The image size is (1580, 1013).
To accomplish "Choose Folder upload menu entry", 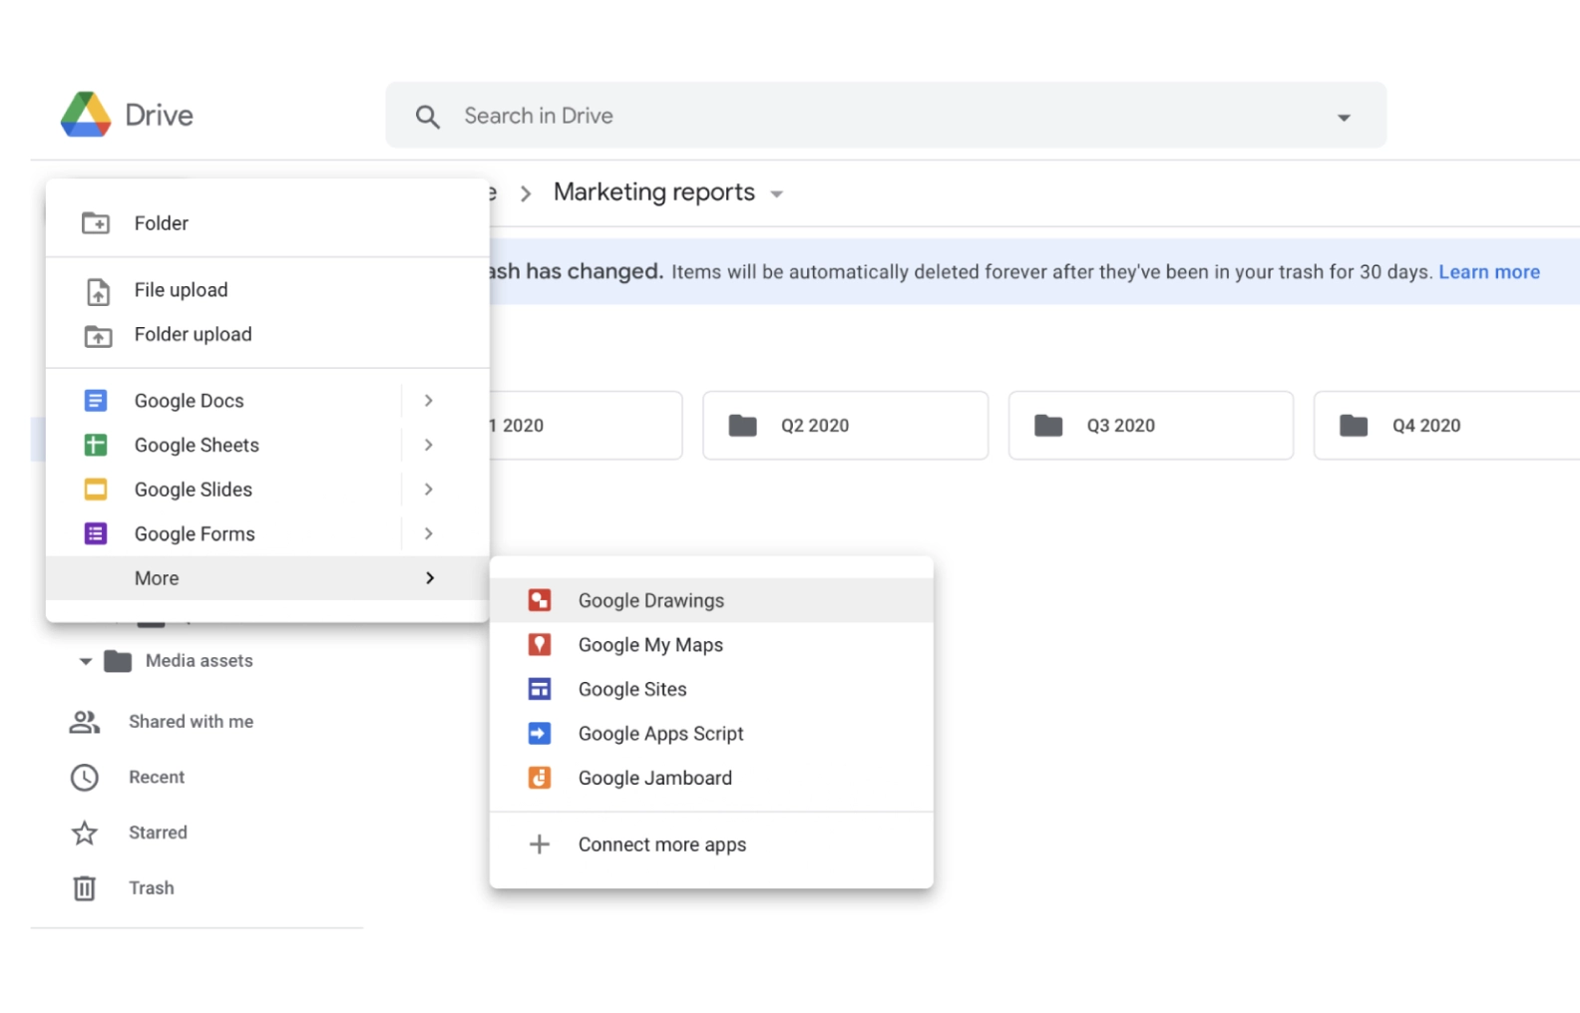I will [267, 335].
